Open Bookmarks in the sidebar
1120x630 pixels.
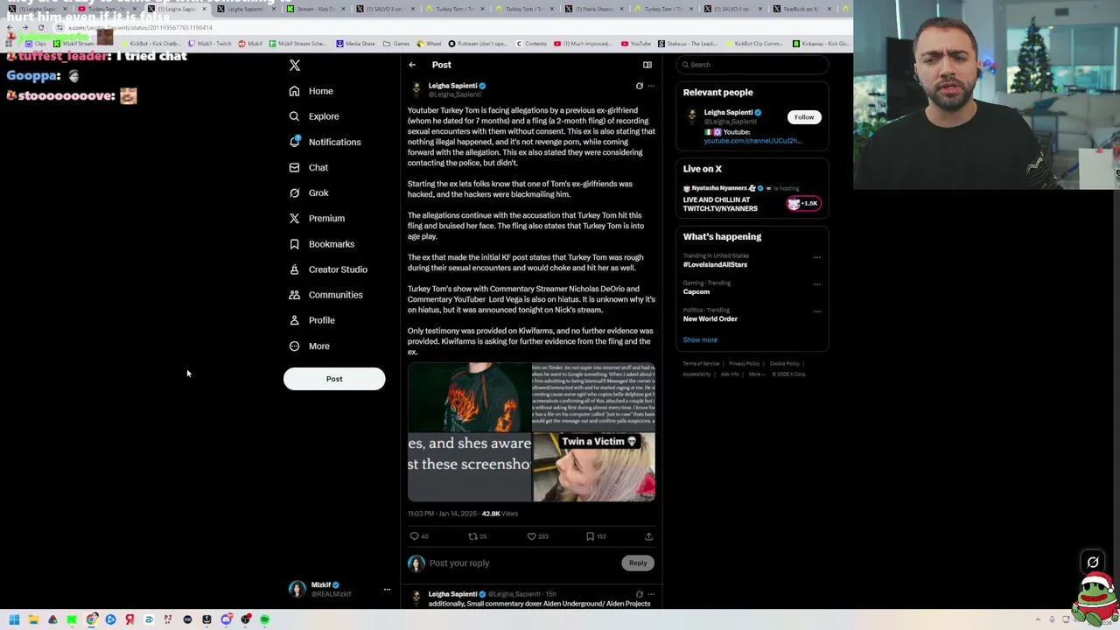[321, 244]
